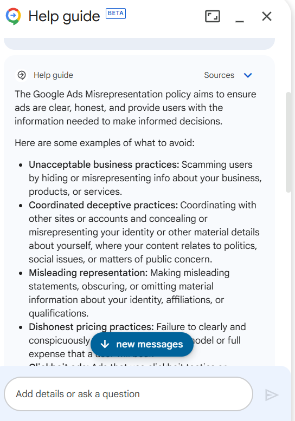Click the send message arrow icon
The width and height of the screenshot is (295, 421).
pyautogui.click(x=272, y=395)
